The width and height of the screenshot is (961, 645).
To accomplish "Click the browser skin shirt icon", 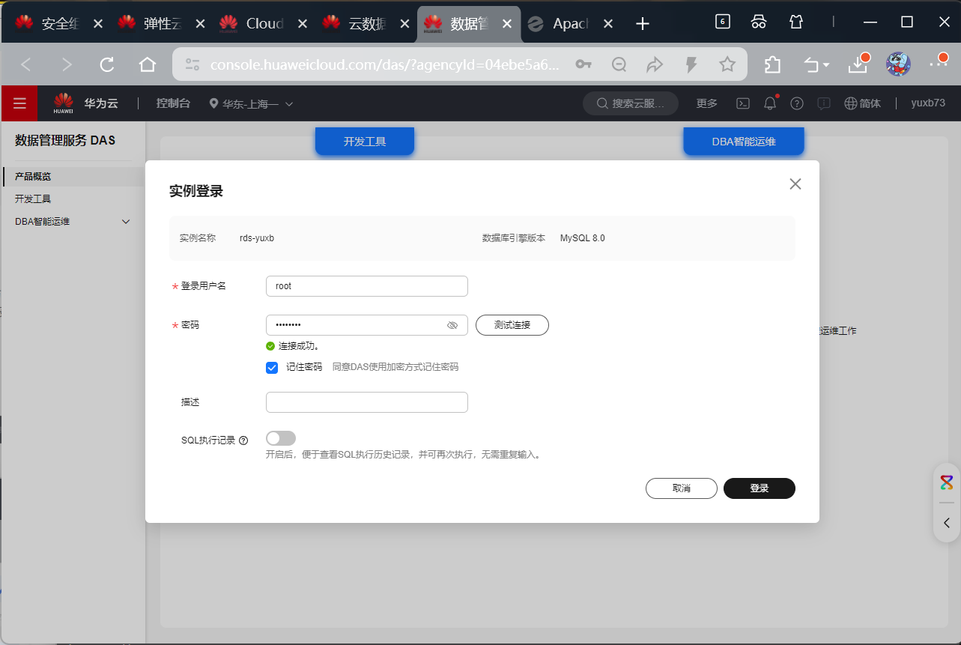I will point(796,22).
